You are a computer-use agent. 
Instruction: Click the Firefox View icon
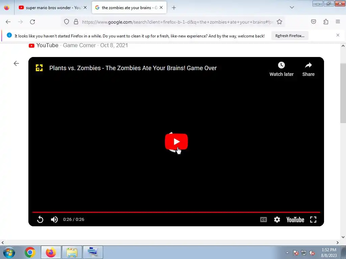pos(7,7)
